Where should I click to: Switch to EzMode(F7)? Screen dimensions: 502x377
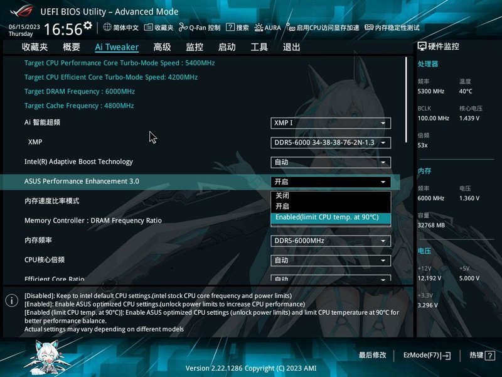[x=427, y=355]
